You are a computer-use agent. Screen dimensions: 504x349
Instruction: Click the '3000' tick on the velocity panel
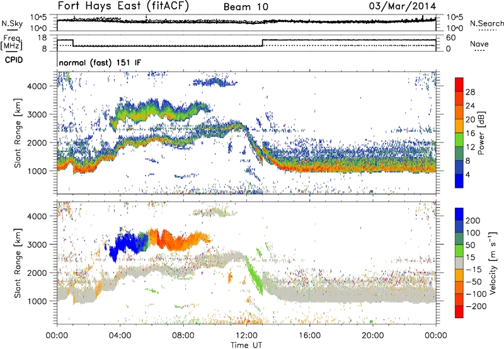(x=37, y=244)
